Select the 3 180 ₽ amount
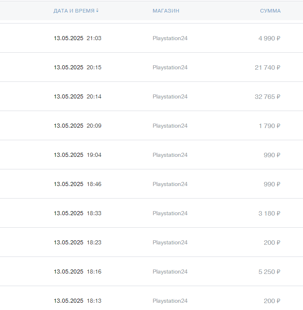 (x=269, y=213)
